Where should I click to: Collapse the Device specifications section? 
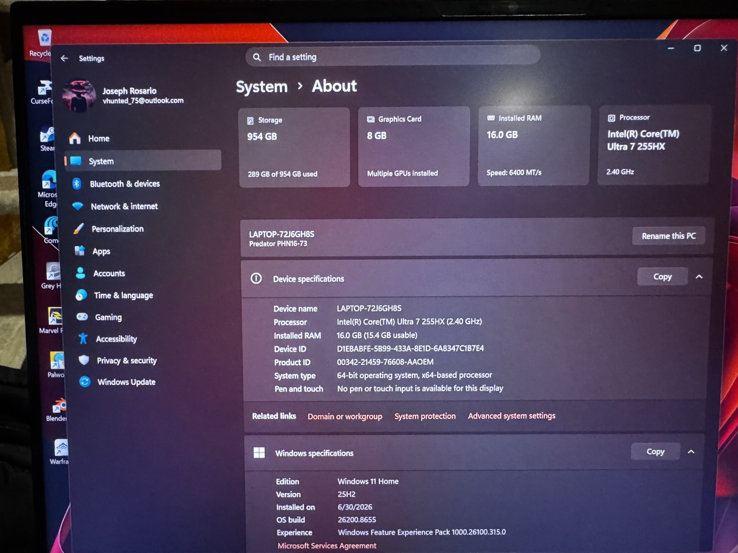pos(699,276)
